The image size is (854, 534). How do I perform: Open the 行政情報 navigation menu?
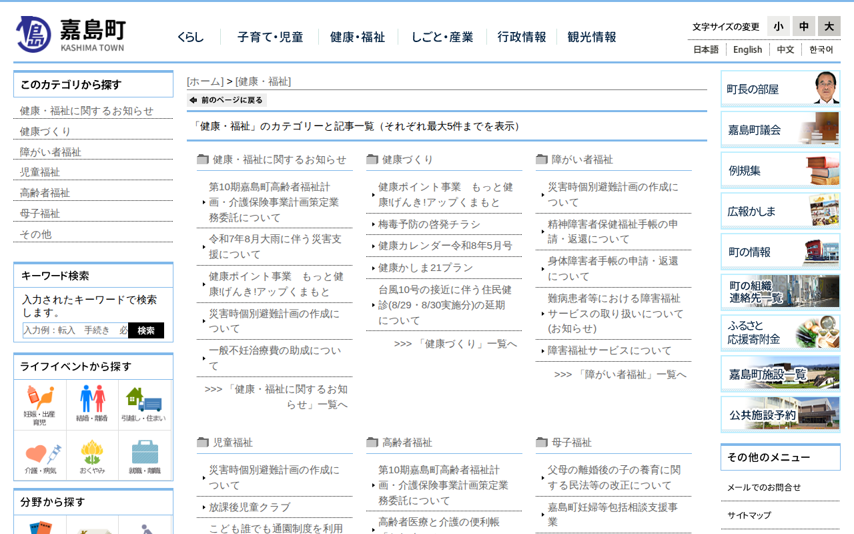pos(522,37)
